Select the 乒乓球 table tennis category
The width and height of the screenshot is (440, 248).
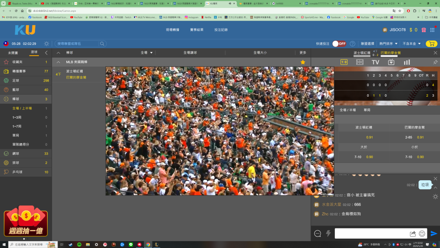[x=26, y=172]
